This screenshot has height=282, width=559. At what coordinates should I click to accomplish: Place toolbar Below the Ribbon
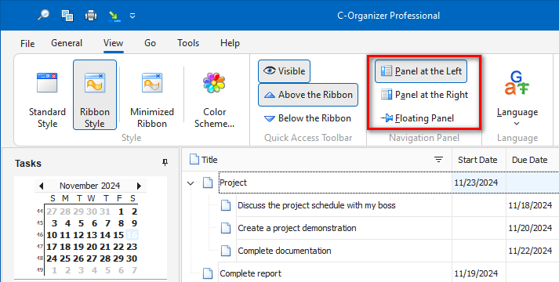(307, 118)
